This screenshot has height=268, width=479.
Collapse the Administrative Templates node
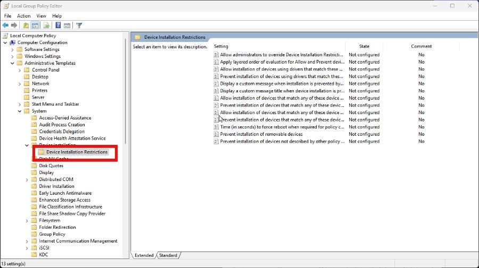click(12, 63)
